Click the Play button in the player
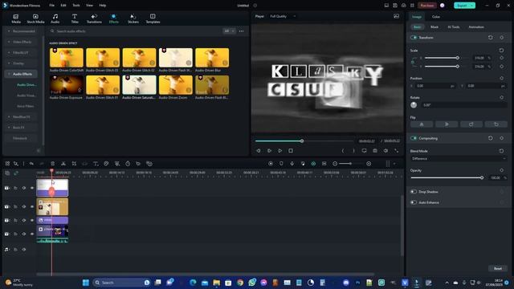 pos(280,151)
